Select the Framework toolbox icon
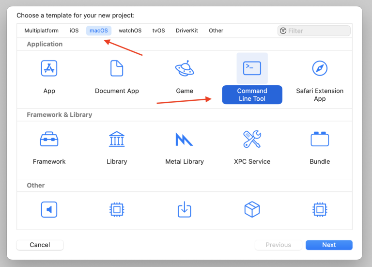372x267 pixels. tap(49, 140)
